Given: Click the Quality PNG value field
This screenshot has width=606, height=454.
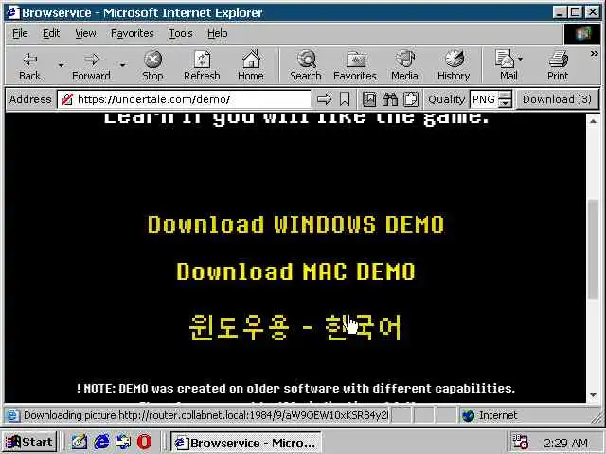Looking at the screenshot, I should (484, 99).
